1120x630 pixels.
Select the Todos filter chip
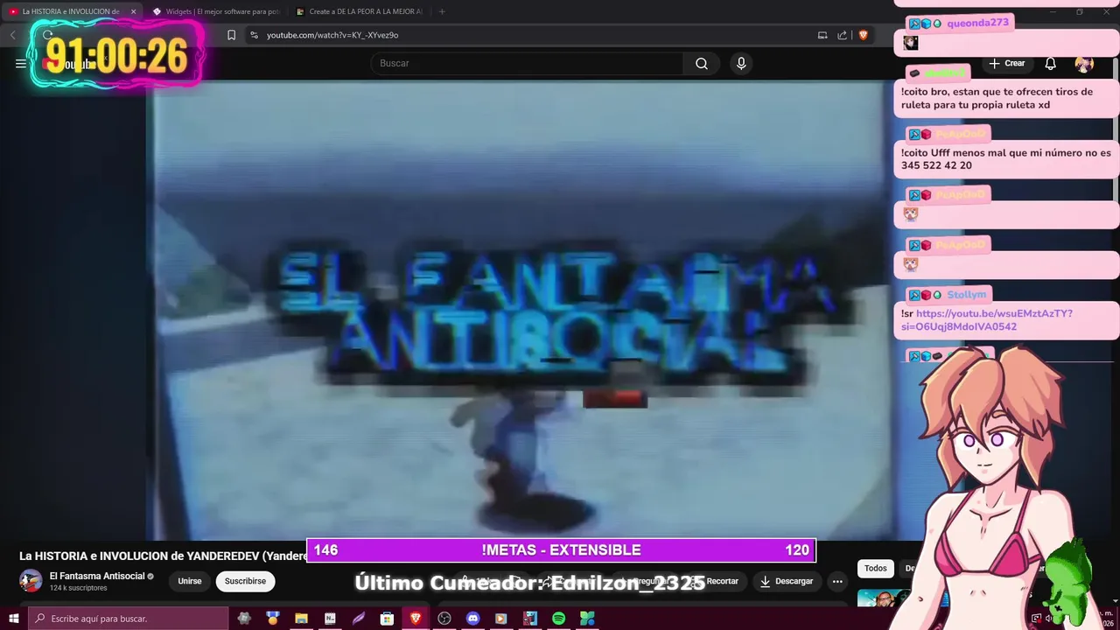[876, 568]
